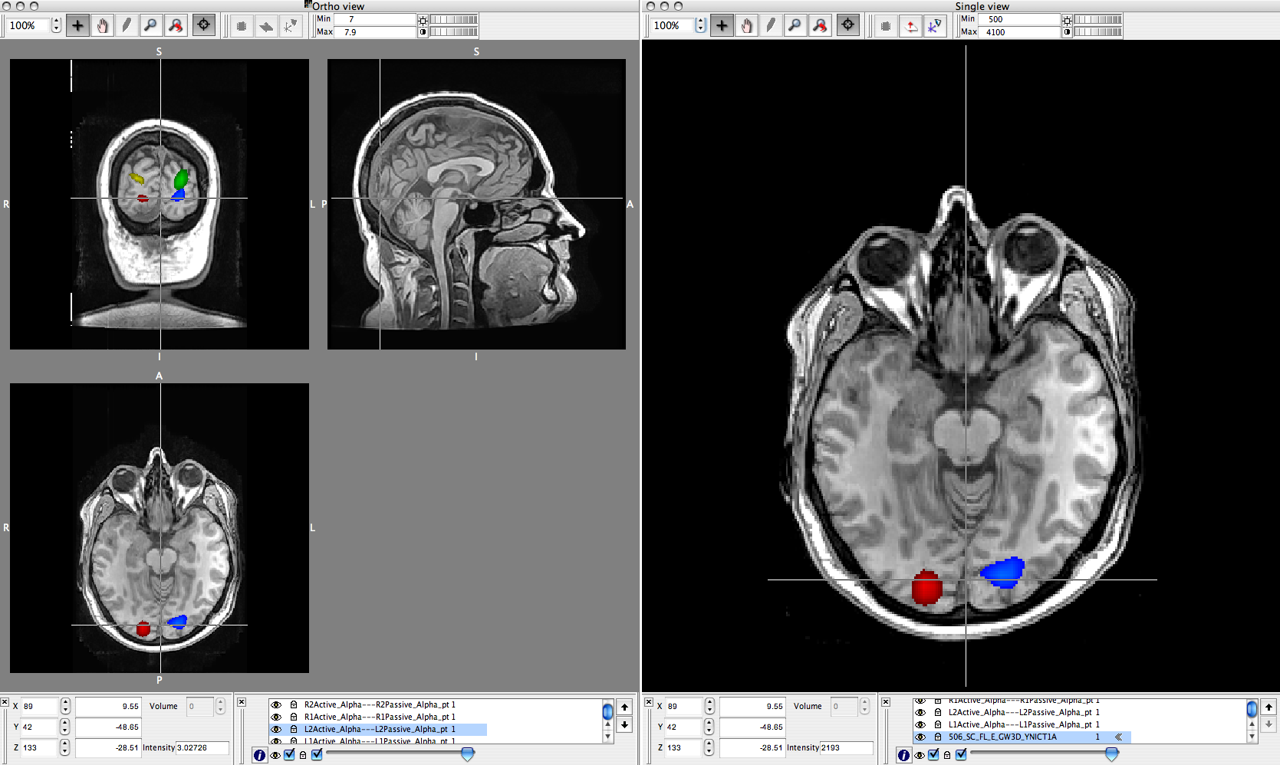Move selected overlay down in Ortho view list
This screenshot has width=1280, height=765.
click(x=624, y=724)
